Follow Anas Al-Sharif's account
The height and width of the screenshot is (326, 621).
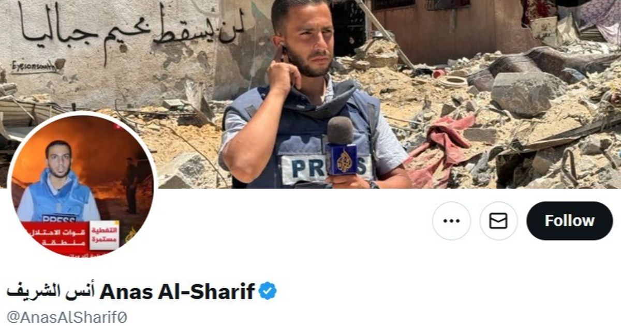pos(569,221)
